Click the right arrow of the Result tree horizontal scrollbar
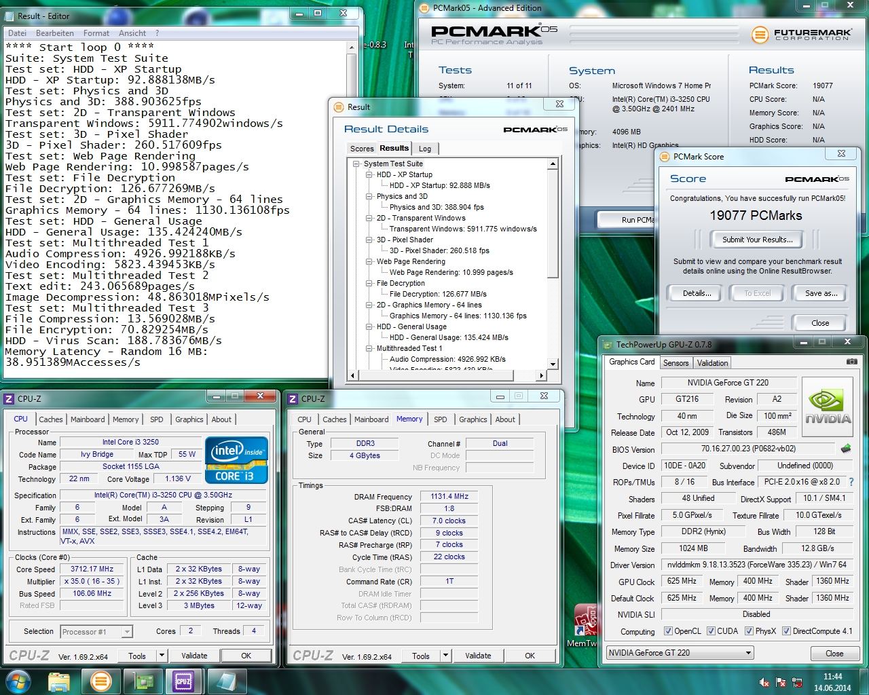The image size is (869, 695). click(541, 375)
